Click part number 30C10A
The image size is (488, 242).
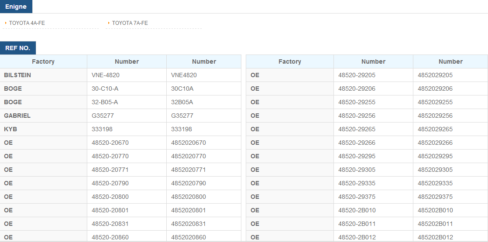point(182,89)
